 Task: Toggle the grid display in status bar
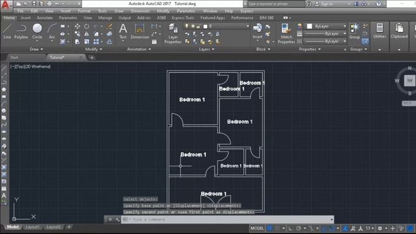tap(270, 228)
